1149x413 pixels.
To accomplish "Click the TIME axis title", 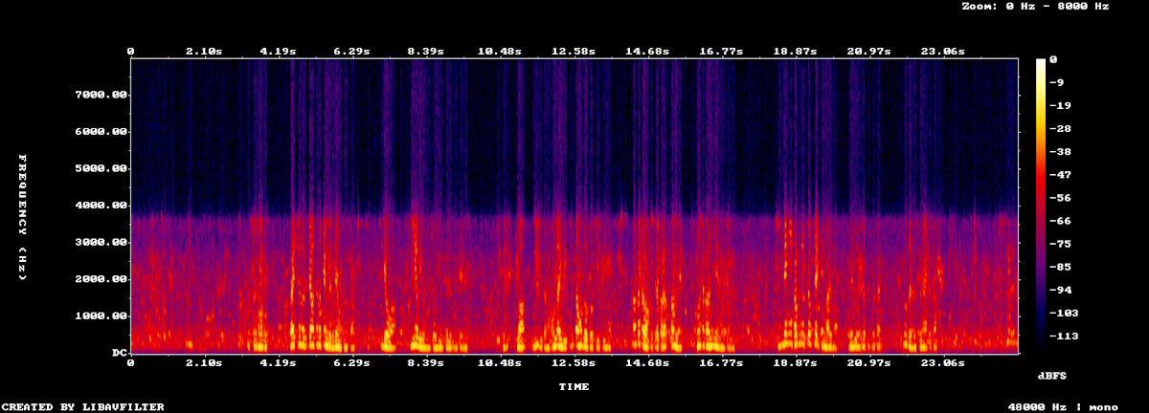I will [x=574, y=387].
